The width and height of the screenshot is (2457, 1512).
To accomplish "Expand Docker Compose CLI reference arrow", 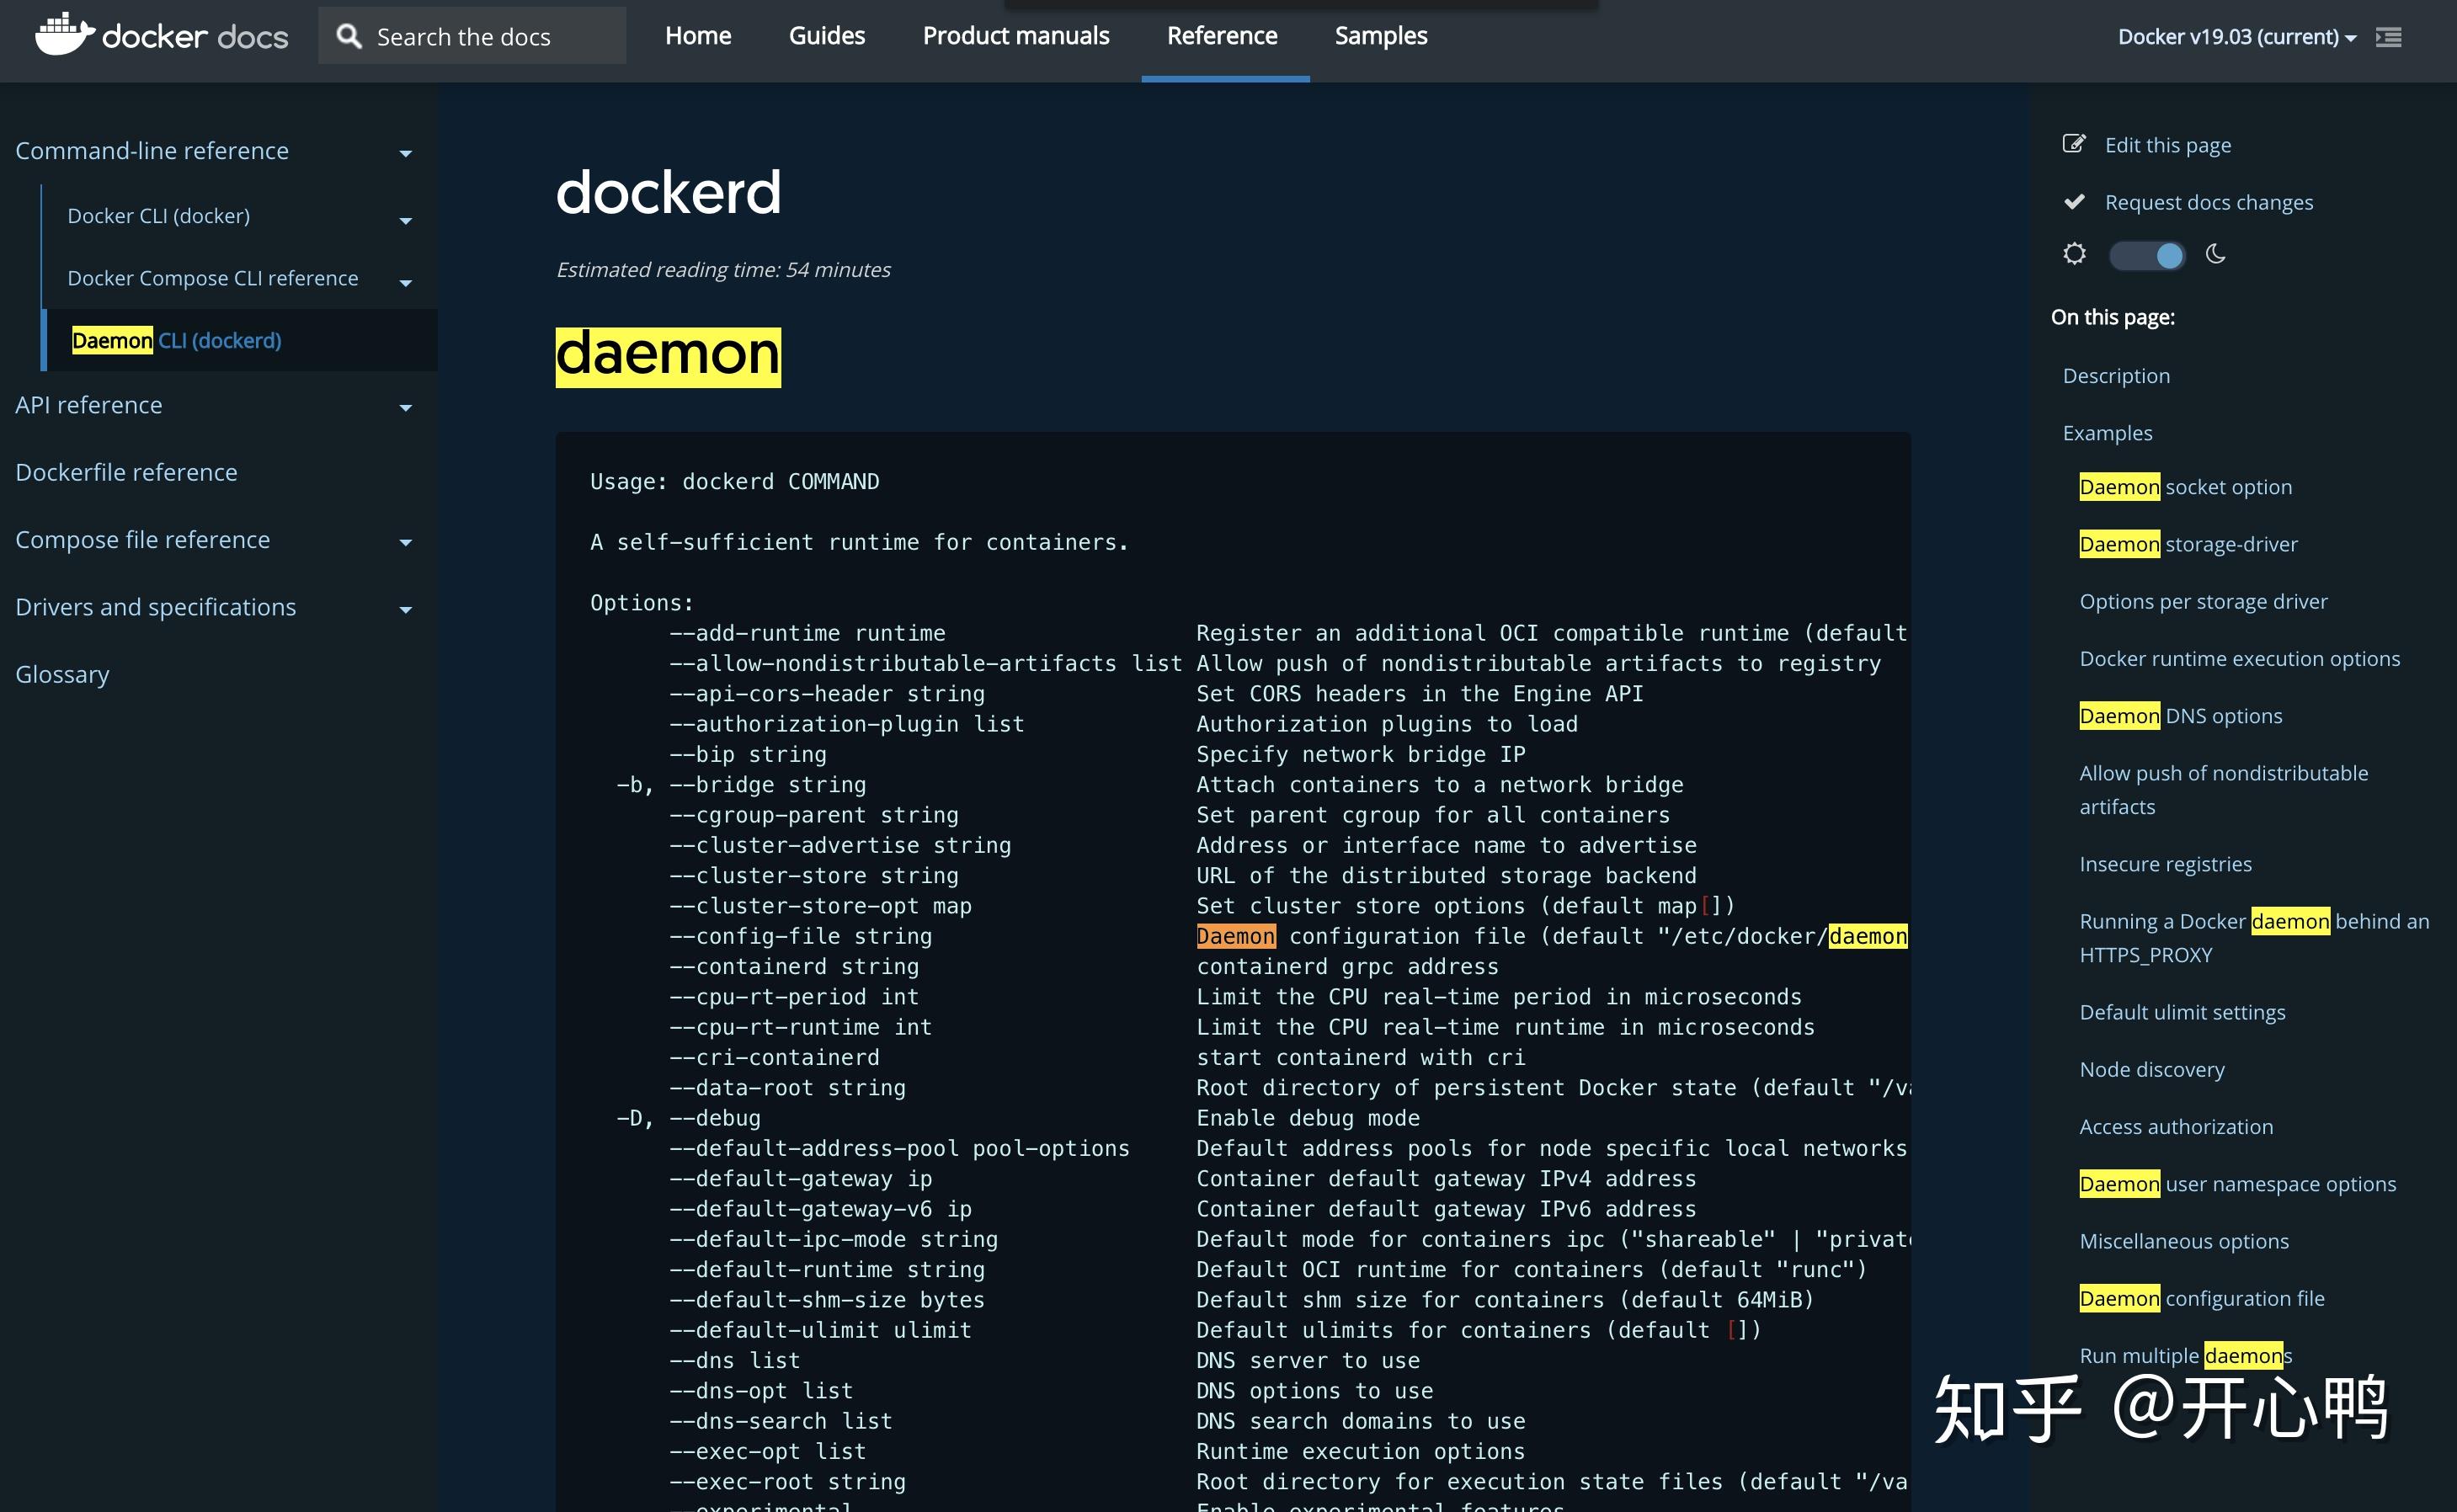I will (405, 283).
